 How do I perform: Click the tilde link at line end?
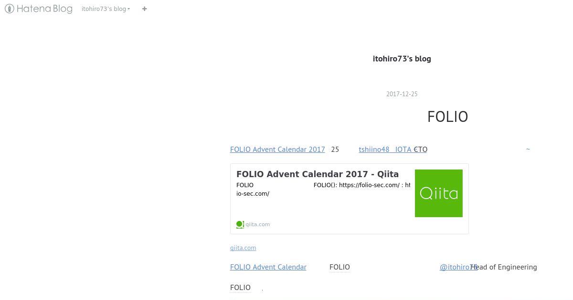(x=528, y=149)
